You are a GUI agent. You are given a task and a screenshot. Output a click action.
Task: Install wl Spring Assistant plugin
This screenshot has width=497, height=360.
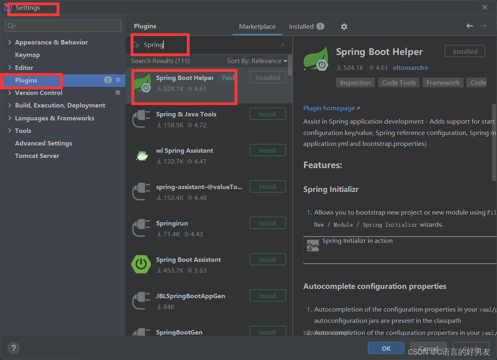pos(268,150)
